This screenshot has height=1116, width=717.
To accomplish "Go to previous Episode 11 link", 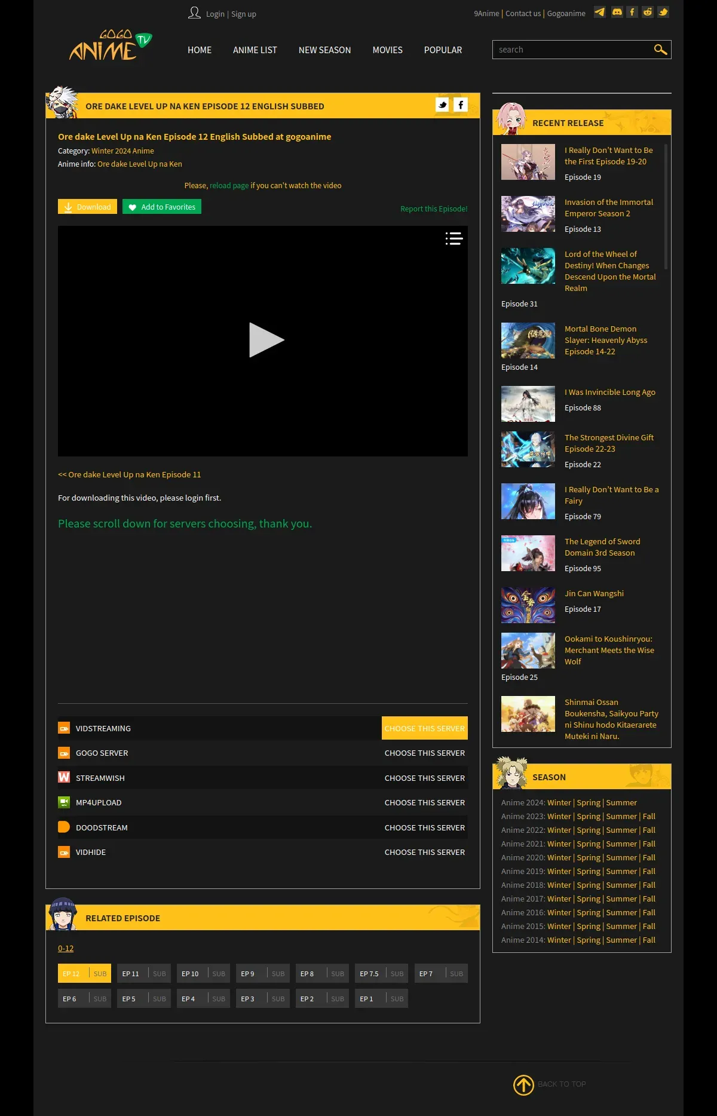I will point(130,475).
